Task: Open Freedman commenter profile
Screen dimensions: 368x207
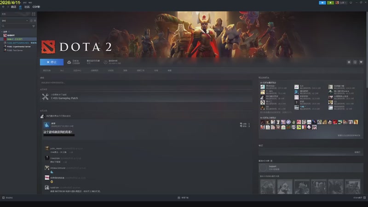Action: pos(55,158)
